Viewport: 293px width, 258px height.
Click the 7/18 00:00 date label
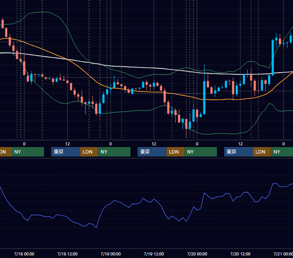24,254
